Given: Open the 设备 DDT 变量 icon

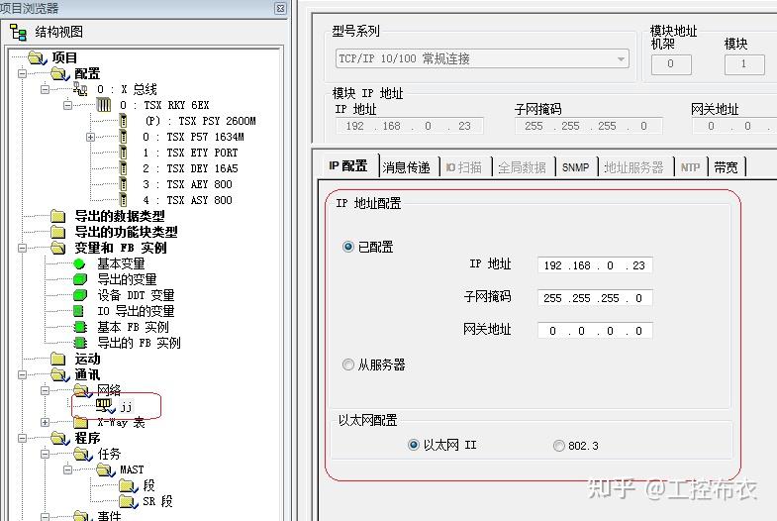Looking at the screenshot, I should click(79, 295).
